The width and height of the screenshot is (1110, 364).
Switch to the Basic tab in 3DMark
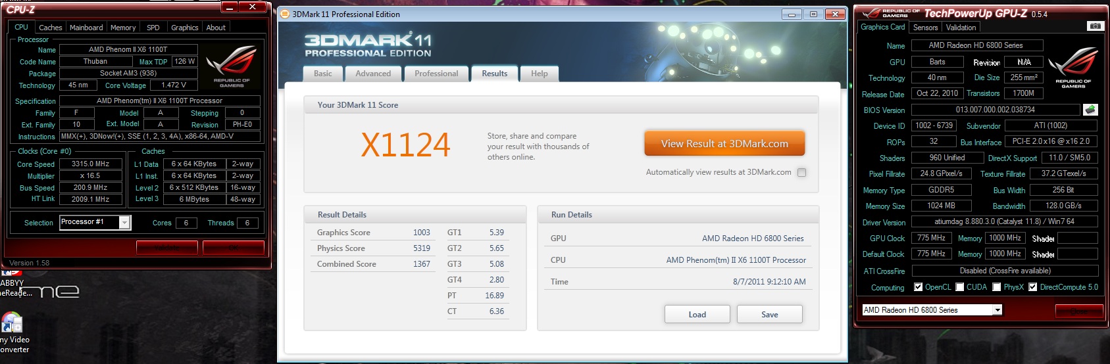coord(323,74)
